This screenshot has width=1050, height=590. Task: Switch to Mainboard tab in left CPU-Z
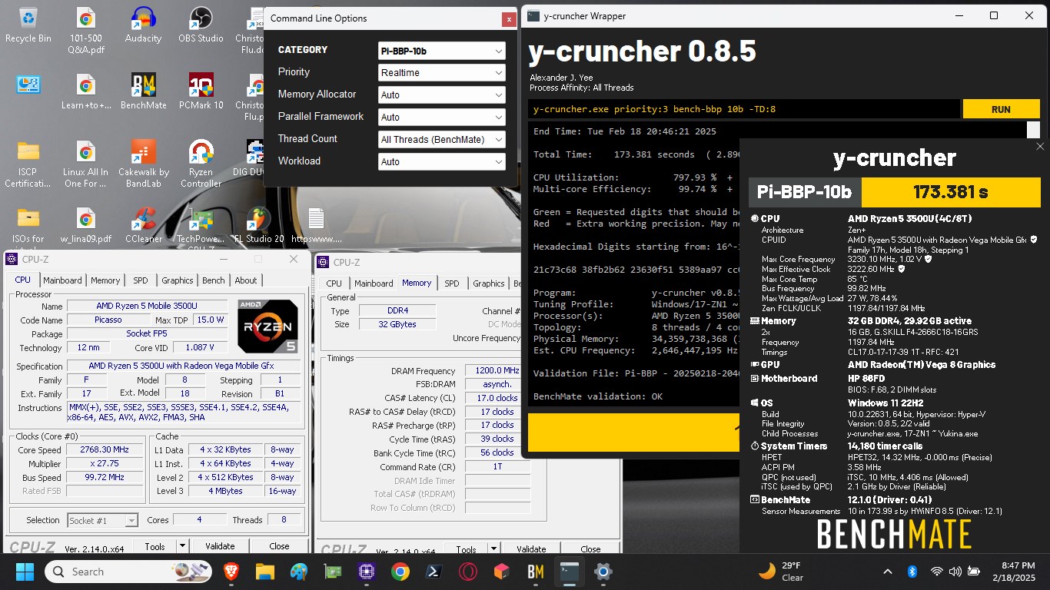click(62, 280)
